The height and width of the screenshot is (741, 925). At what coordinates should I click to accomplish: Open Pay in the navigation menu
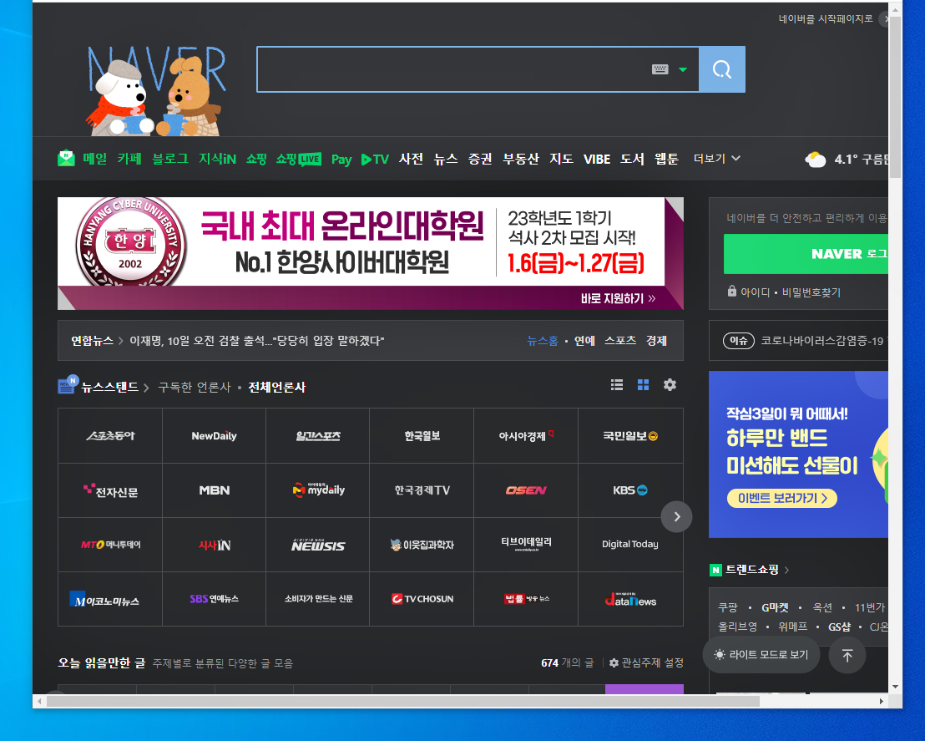[341, 160]
